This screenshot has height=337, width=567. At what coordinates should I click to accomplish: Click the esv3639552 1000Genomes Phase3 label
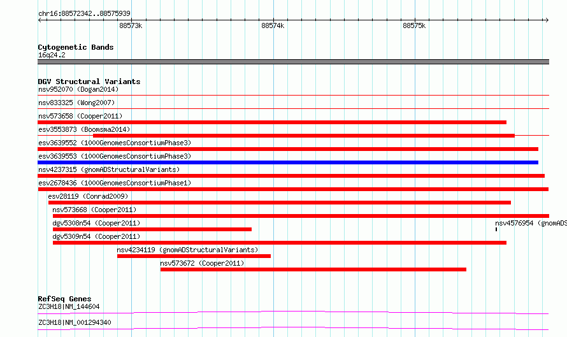(115, 143)
